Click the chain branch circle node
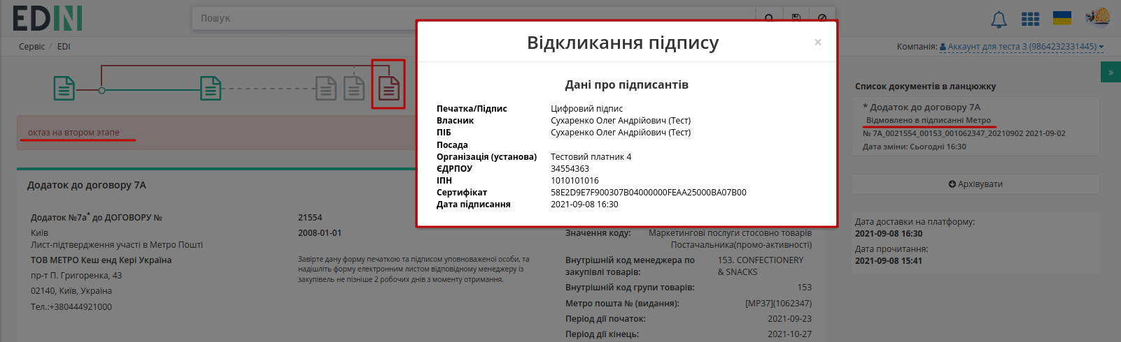Screen dimensions: 1121x342 102,91
